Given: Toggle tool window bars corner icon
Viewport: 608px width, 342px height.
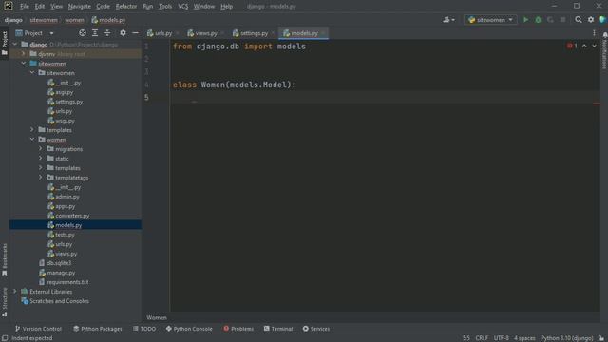Looking at the screenshot, I should [5, 338].
